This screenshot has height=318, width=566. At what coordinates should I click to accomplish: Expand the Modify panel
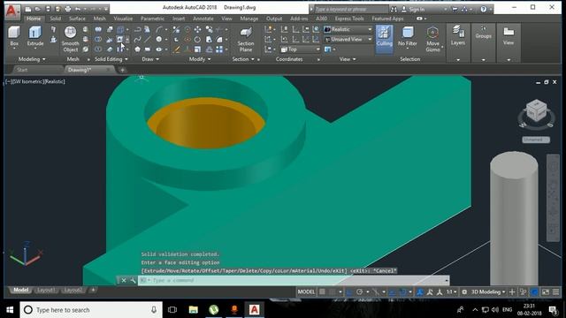(x=200, y=59)
